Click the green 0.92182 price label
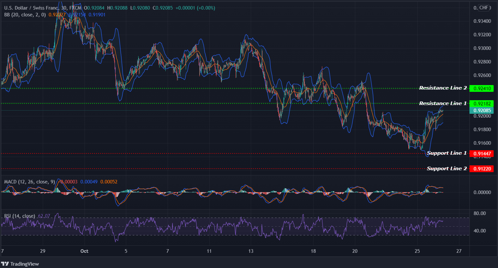This screenshot has height=268, width=498. click(x=482, y=104)
